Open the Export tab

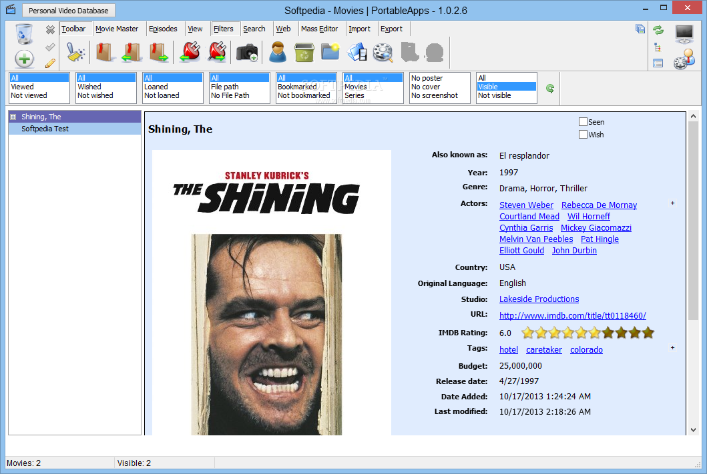point(391,29)
